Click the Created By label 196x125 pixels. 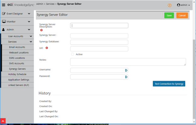(45, 101)
